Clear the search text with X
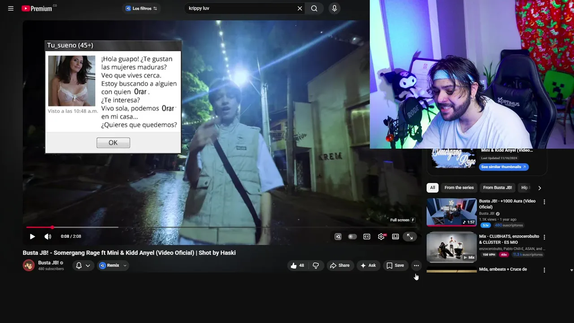574x323 pixels. (300, 9)
